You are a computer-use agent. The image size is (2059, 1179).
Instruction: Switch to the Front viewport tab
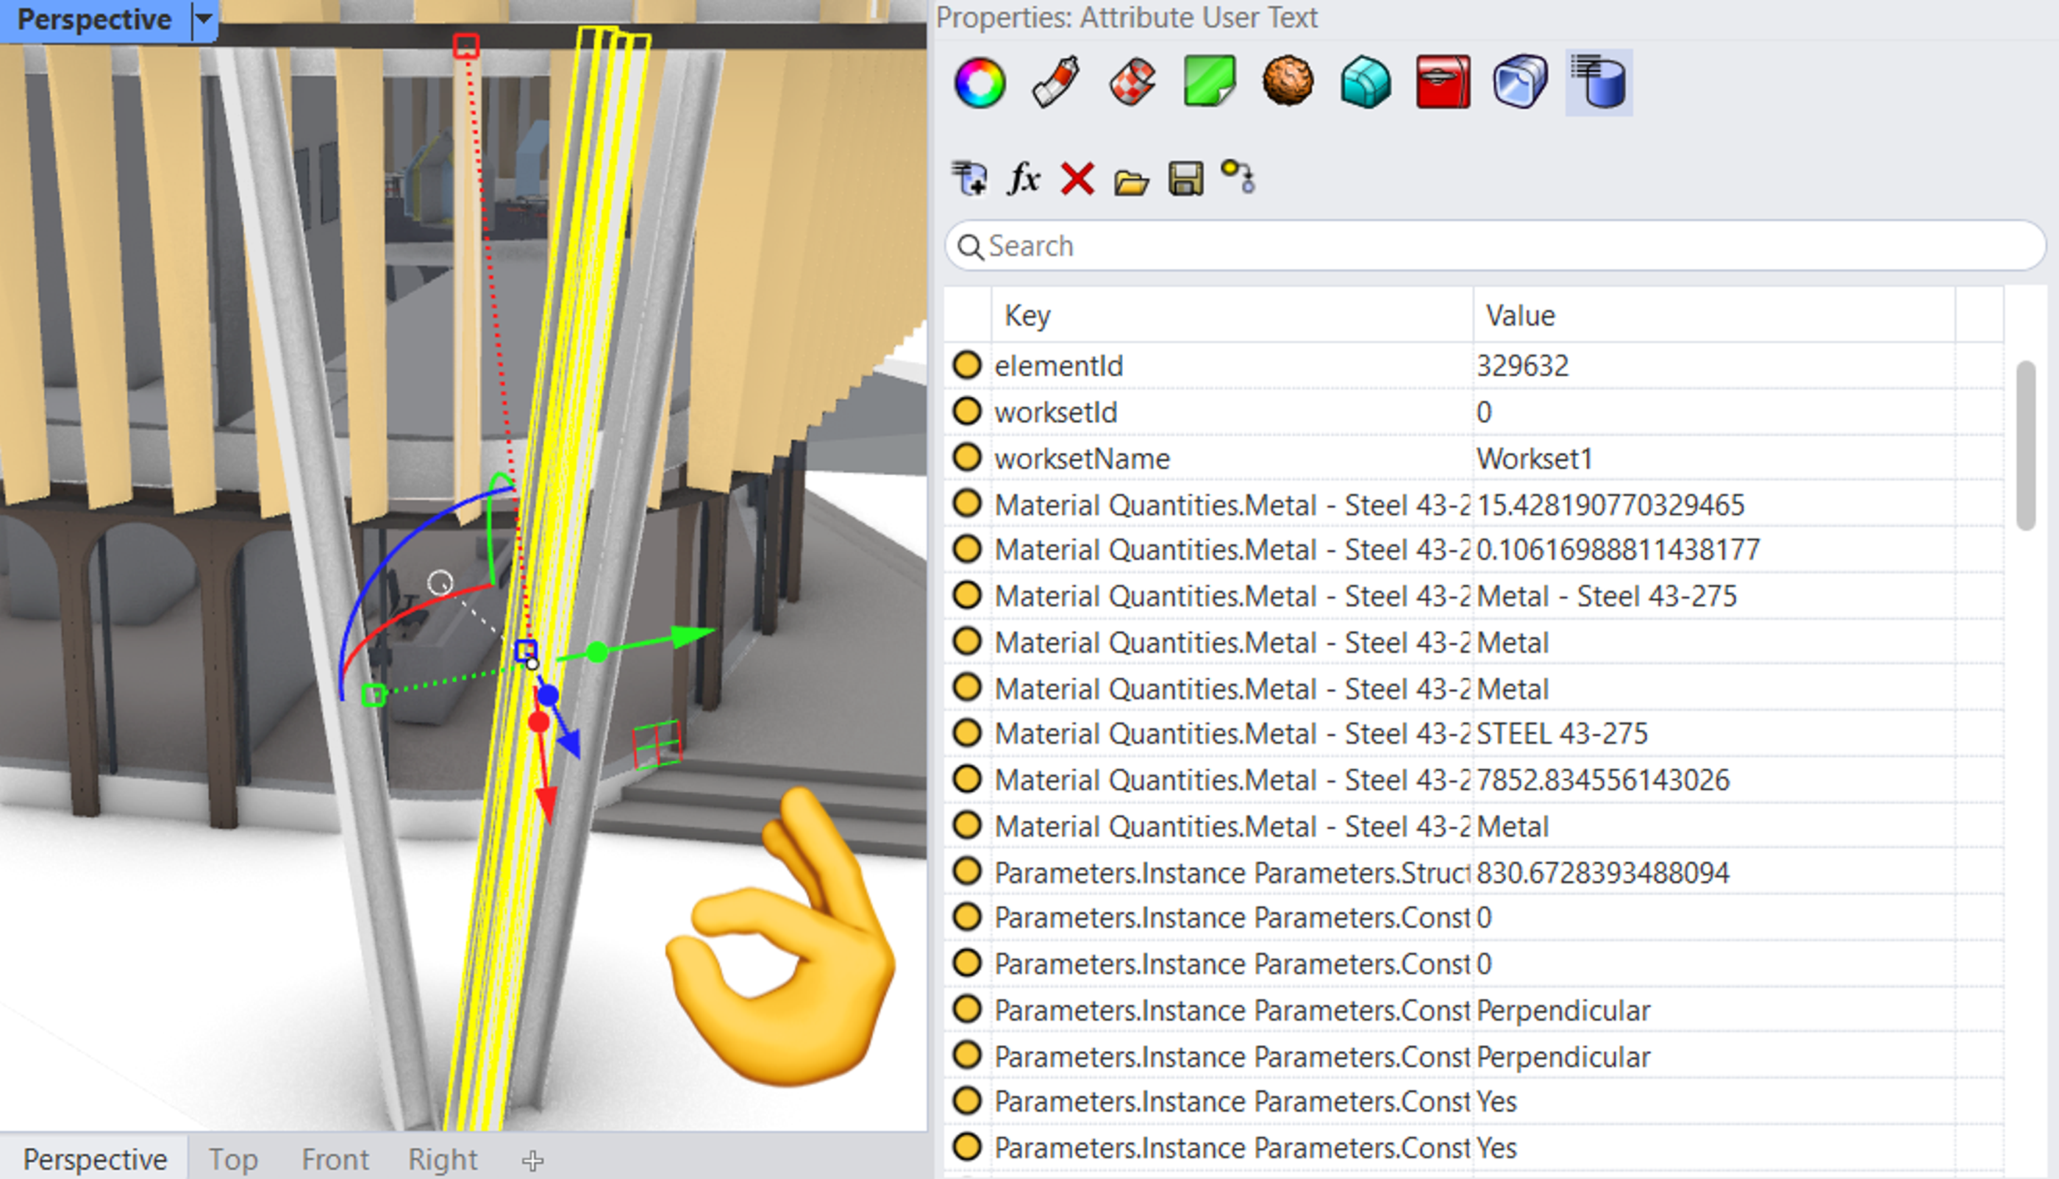335,1158
